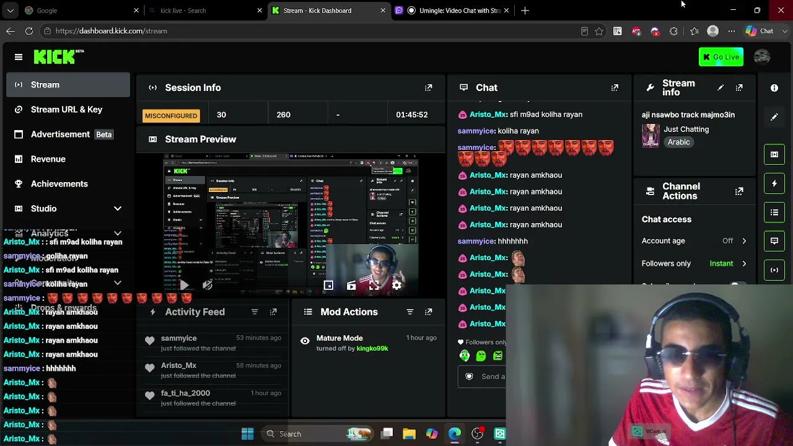Viewport: 793px width, 446px height.
Task: Pop out the Session Info panel
Action: pos(429,88)
